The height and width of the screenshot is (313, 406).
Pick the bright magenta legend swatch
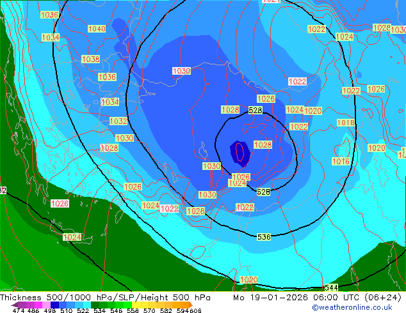point(38,305)
